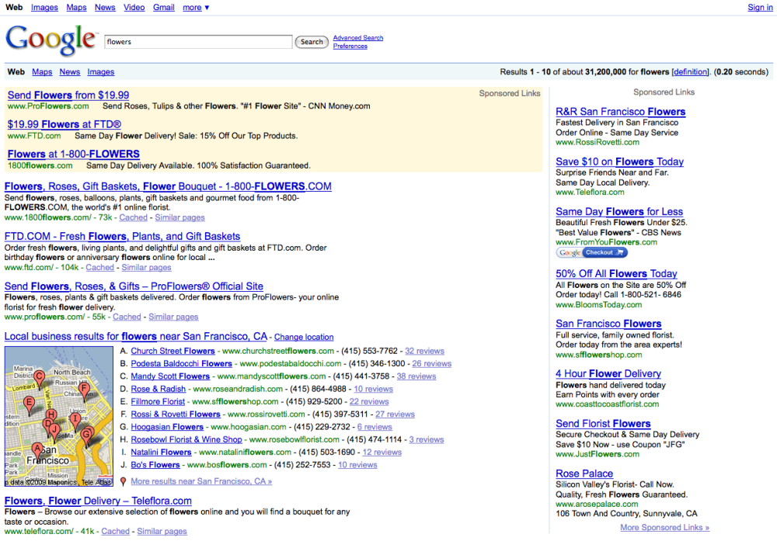Expand the 'more' dropdown in top bar
Image resolution: width=777 pixels, height=541 pixels.
coord(196,8)
